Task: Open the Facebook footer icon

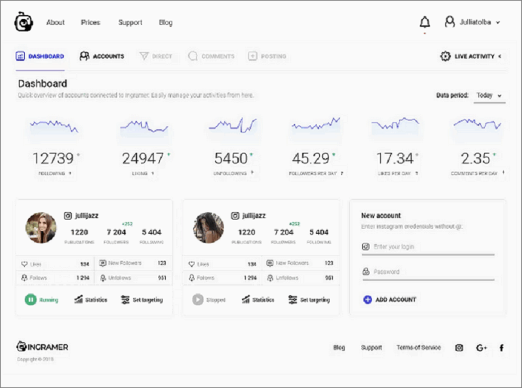Action: (501, 348)
